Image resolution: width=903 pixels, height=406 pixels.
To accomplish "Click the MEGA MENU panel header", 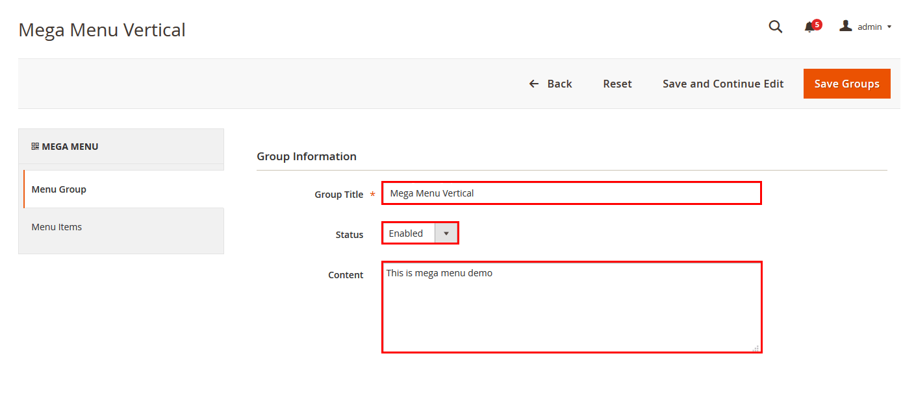I will [x=121, y=147].
